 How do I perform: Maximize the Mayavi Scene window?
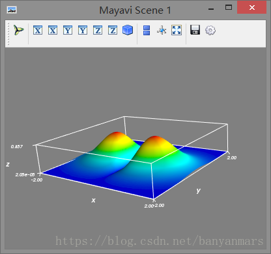tap(229, 8)
